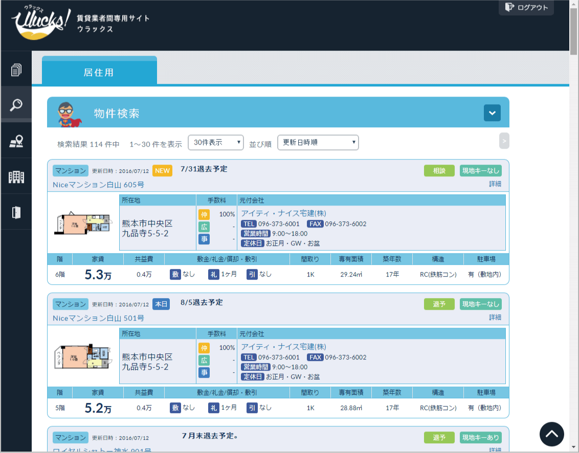The width and height of the screenshot is (579, 453).
Task: Open the documents icon in the sidebar
Action: (x=16, y=70)
